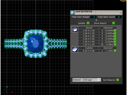The width and height of the screenshot is (127, 95).
Task: Select the 1.36 X 1.53 size cell
Action: (x=89, y=34)
